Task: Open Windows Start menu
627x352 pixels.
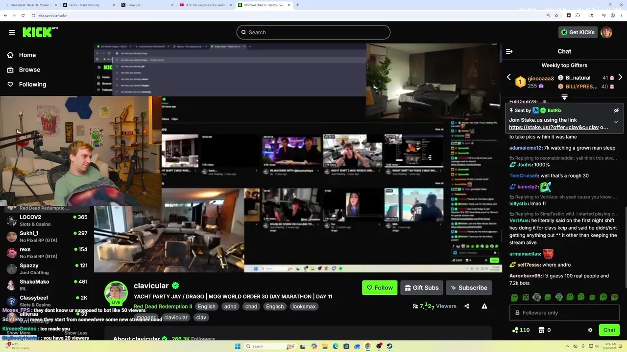Action: point(238,346)
